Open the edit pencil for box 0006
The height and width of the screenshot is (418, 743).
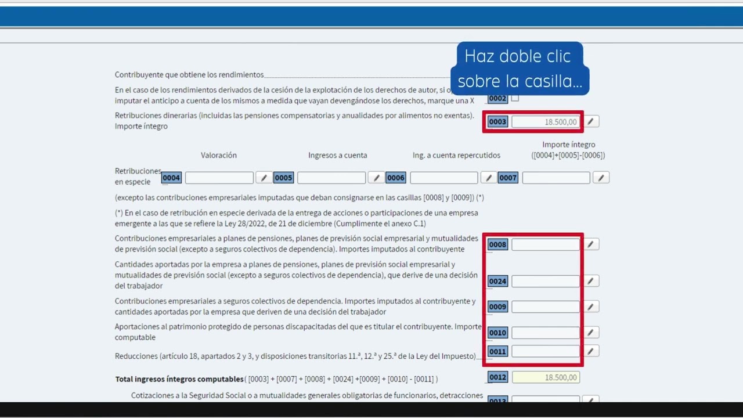pos(488,178)
